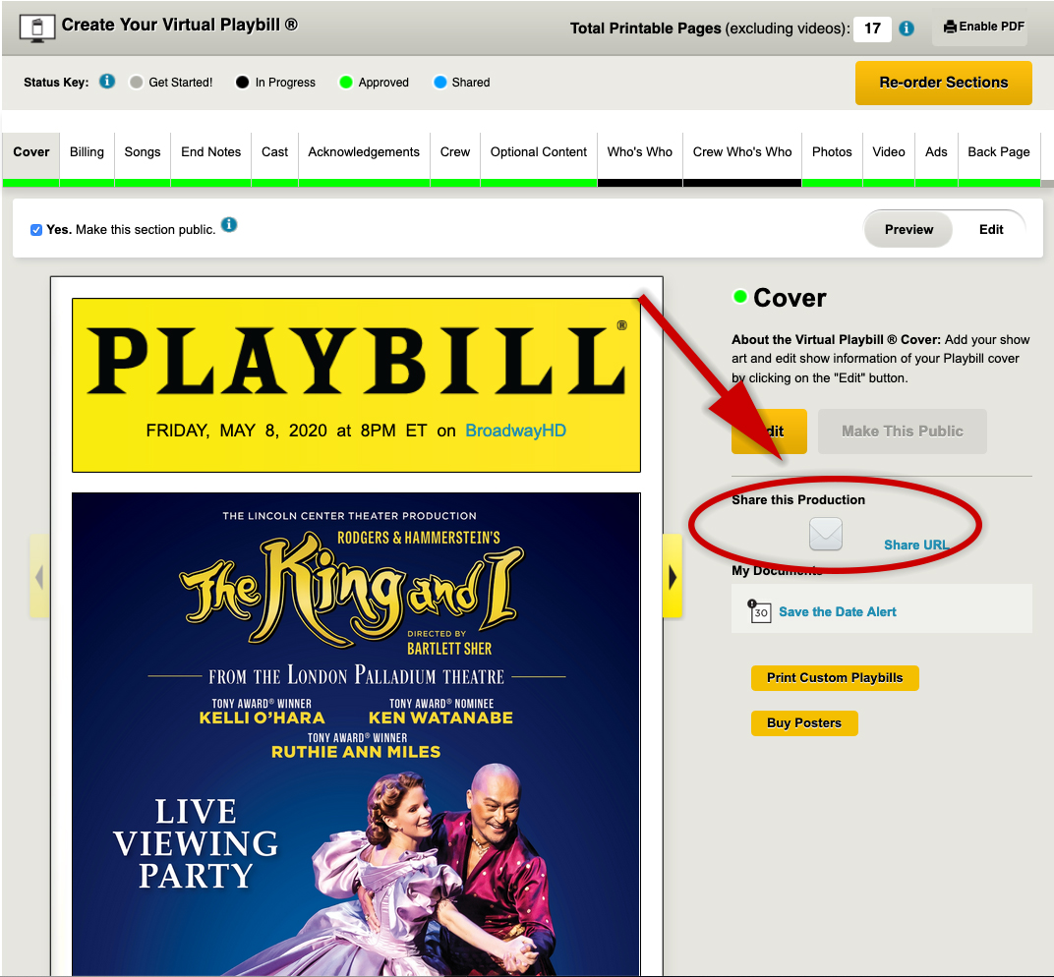The height and width of the screenshot is (977, 1054).
Task: Open the info icon beside Total Printable Pages
Action: (906, 29)
